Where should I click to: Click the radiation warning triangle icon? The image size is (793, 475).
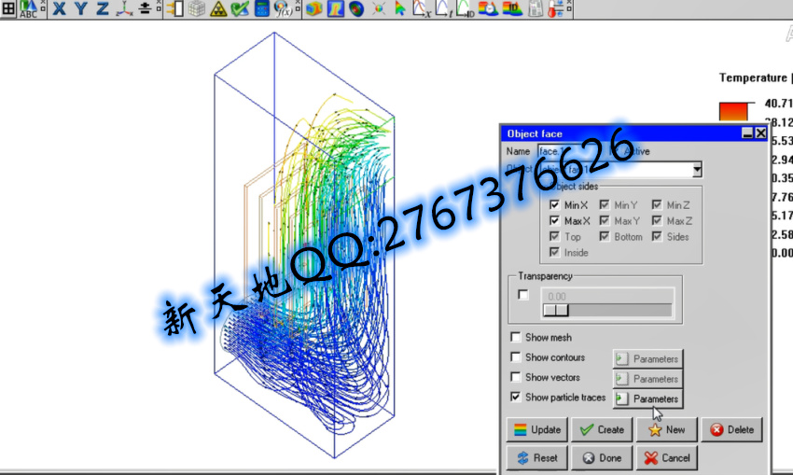click(218, 8)
